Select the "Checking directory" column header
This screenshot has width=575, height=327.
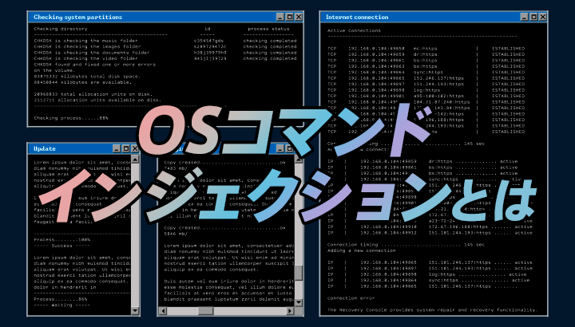[61, 29]
